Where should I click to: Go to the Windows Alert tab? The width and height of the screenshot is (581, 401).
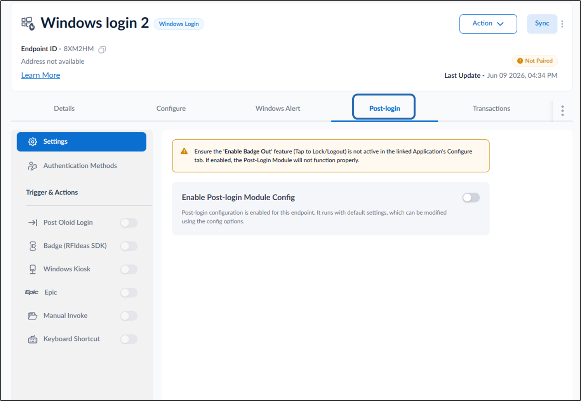(278, 109)
